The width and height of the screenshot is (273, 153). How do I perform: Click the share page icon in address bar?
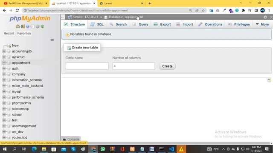click(197, 10)
